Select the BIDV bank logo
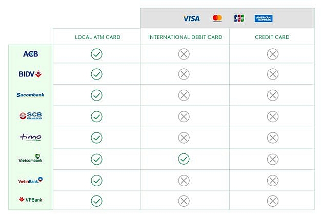The image size is (322, 217). click(x=30, y=74)
